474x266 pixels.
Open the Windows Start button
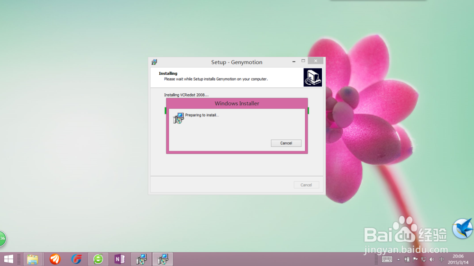(x=9, y=259)
